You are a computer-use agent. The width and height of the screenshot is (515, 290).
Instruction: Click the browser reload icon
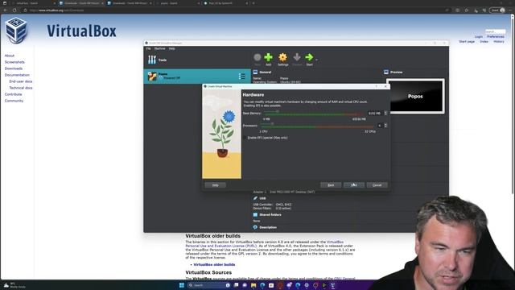click(x=14, y=10)
